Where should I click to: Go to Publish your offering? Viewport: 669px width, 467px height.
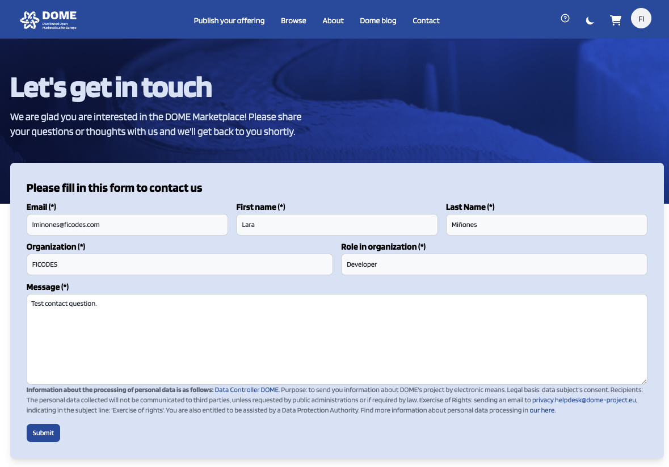click(x=229, y=20)
